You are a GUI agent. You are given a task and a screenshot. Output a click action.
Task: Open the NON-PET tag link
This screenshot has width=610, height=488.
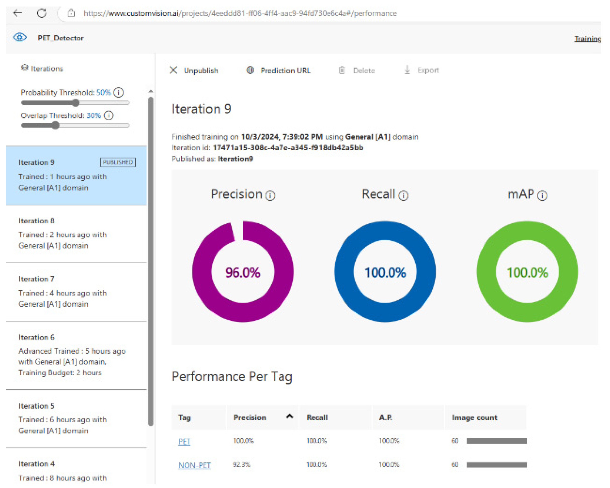194,465
